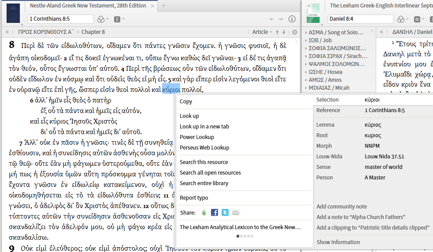This screenshot has height=252, width=433.
Task: Click ΔΑΝΙΗΛ / Daniel breadcrumb in Septuagint panel
Action: (x=412, y=32)
